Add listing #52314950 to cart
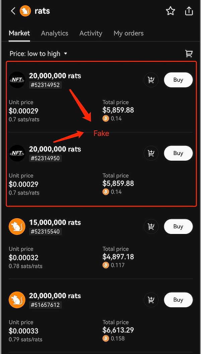 (151, 153)
